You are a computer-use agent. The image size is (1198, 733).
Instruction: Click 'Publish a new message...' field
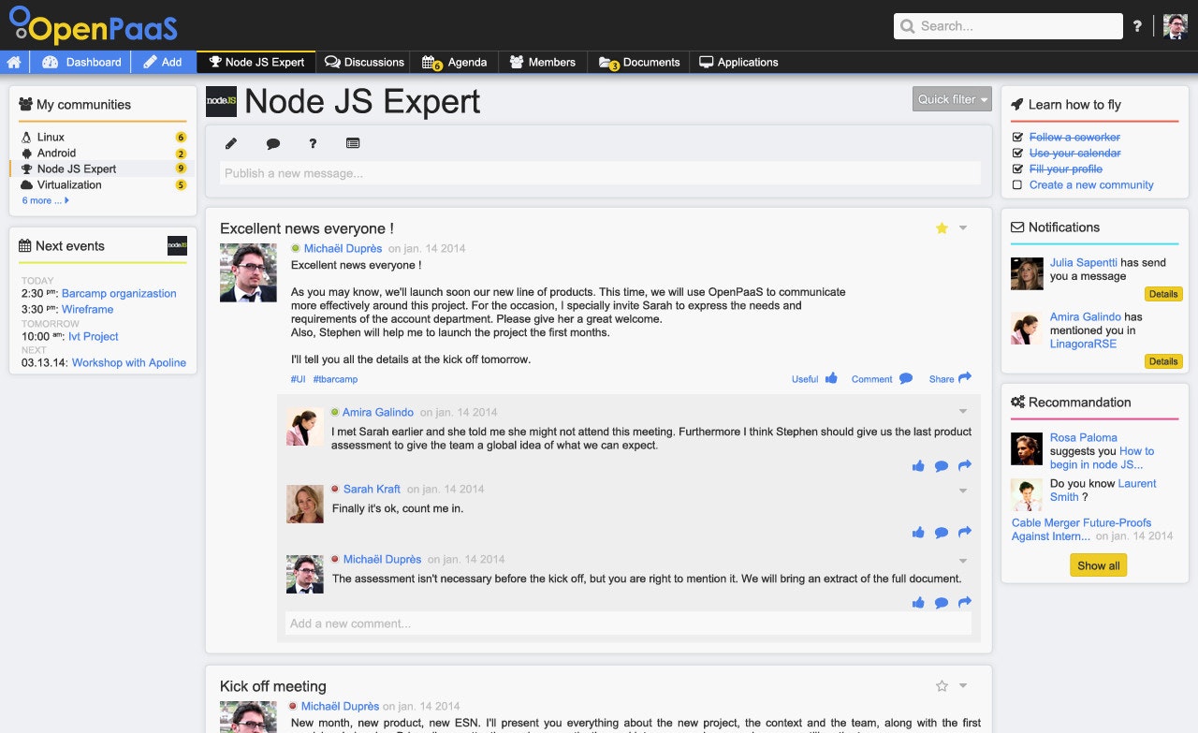click(600, 173)
